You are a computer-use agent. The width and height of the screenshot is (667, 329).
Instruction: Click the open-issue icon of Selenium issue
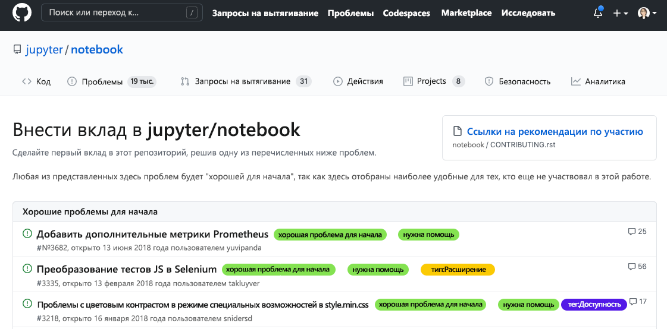point(27,268)
